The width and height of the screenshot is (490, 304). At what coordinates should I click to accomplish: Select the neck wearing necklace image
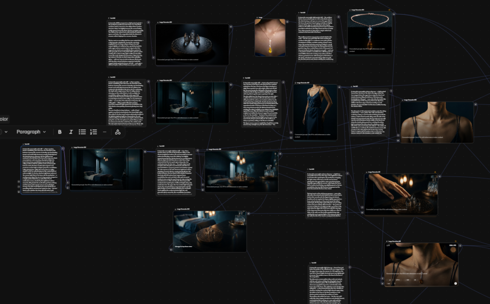(421, 265)
